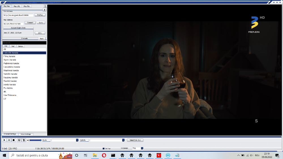Start playback with the Play button
The height and width of the screenshot is (159, 283).
pos(4,140)
